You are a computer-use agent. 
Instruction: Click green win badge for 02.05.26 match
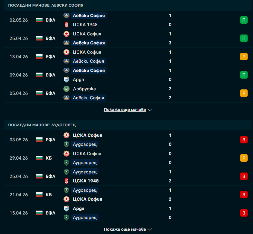[244, 20]
